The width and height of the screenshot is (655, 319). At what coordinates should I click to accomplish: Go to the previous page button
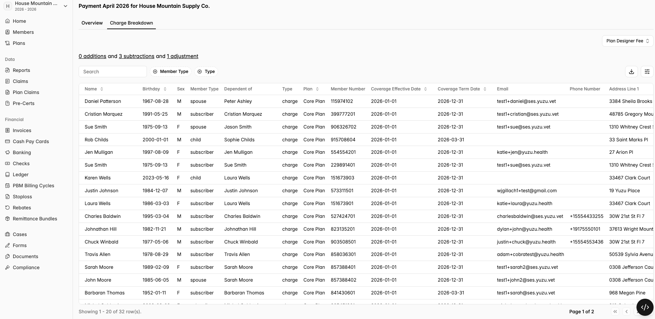[627, 312]
